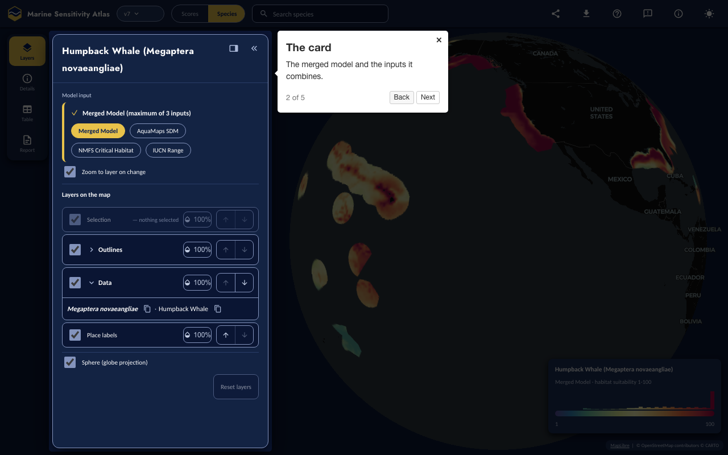Select the IUCN Range input chip
728x455 pixels.
168,150
